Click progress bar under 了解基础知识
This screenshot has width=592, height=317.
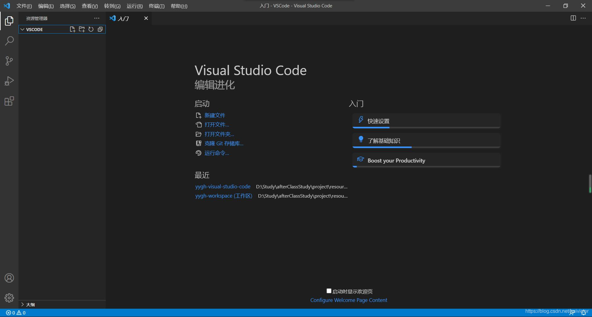point(426,147)
